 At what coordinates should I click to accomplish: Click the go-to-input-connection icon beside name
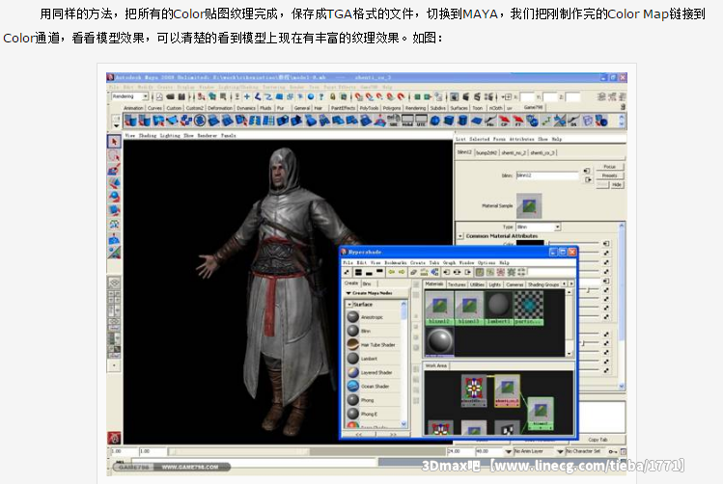(587, 171)
